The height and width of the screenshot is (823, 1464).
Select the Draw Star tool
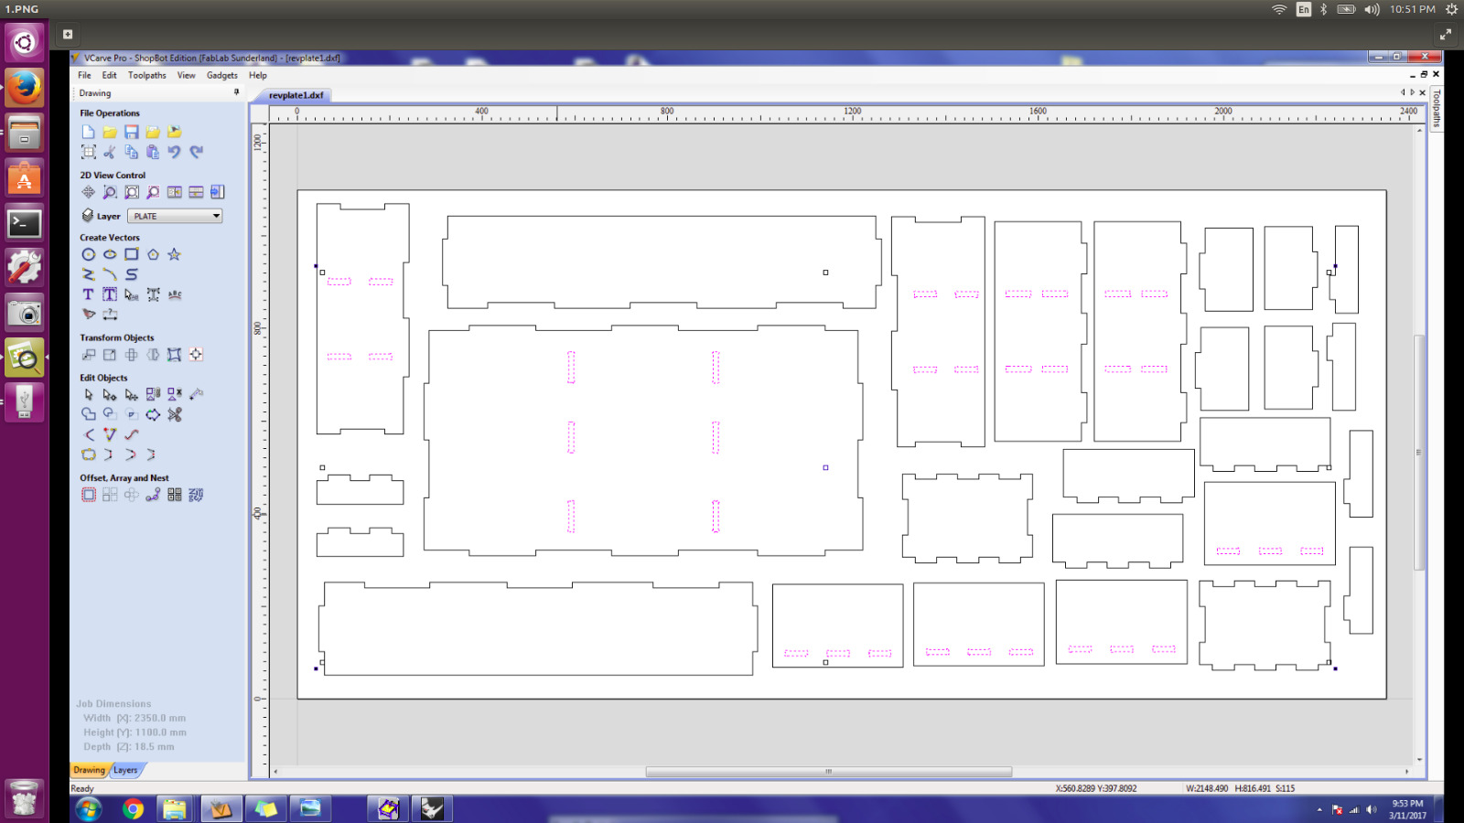[174, 254]
